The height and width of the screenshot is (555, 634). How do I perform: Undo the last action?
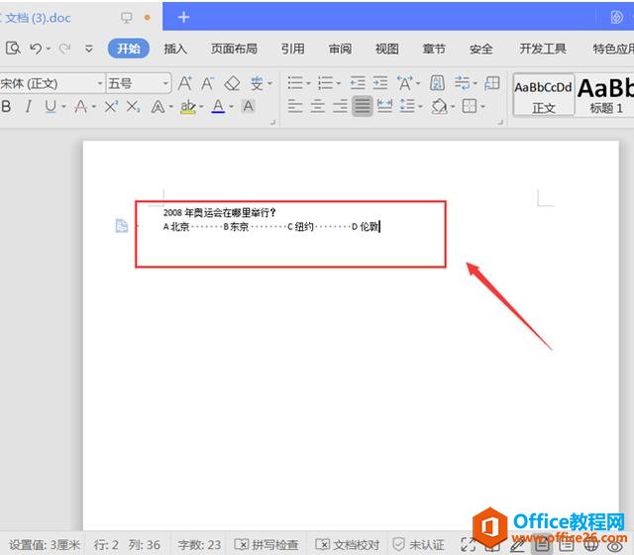36,49
